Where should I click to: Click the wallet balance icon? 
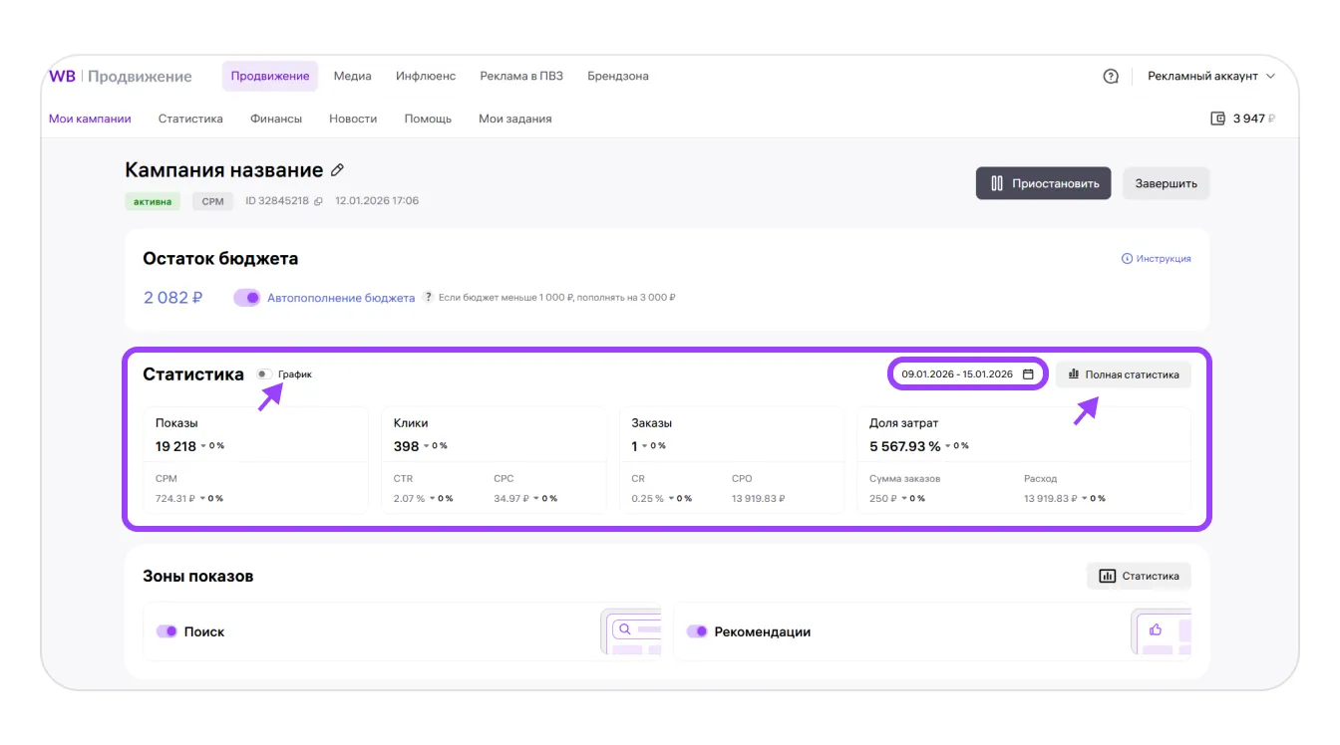[x=1217, y=119]
